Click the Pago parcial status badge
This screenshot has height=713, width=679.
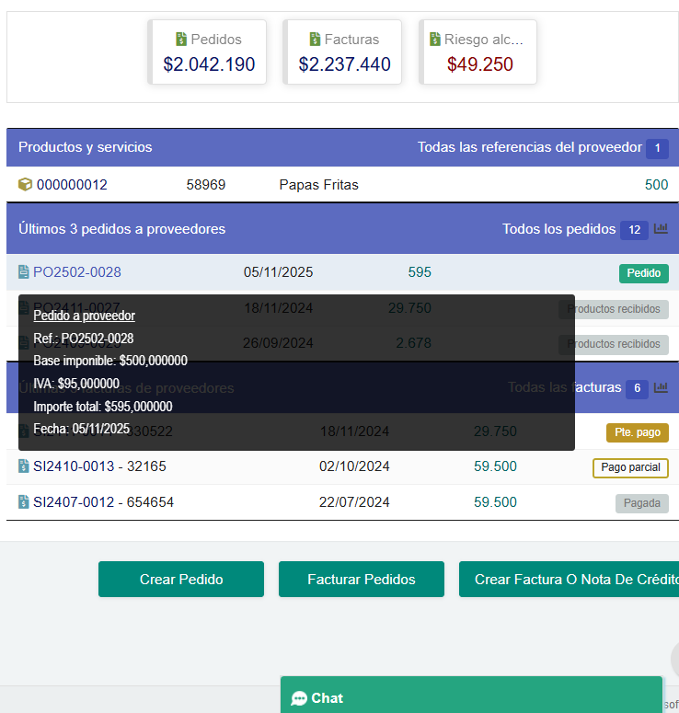pos(630,467)
